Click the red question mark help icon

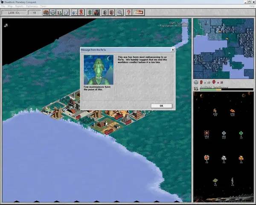128,12
